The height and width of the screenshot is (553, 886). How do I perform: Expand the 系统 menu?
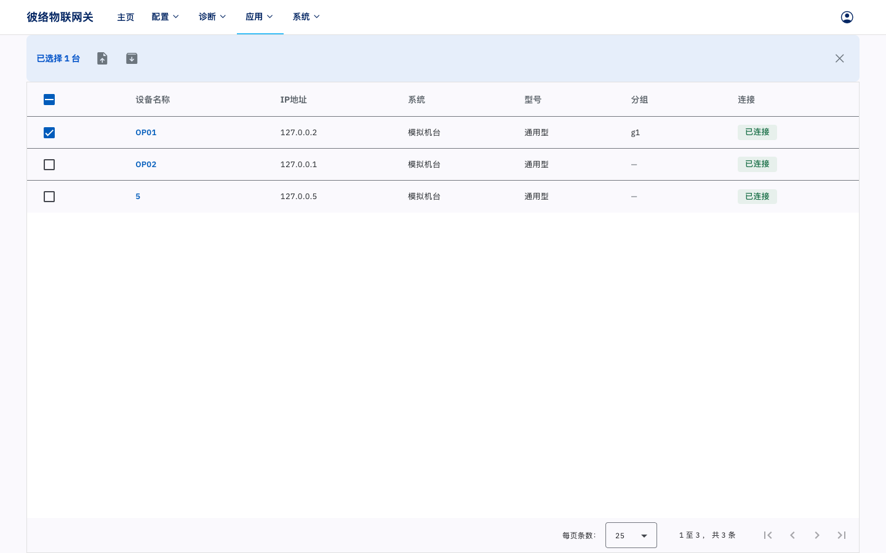[x=306, y=17]
